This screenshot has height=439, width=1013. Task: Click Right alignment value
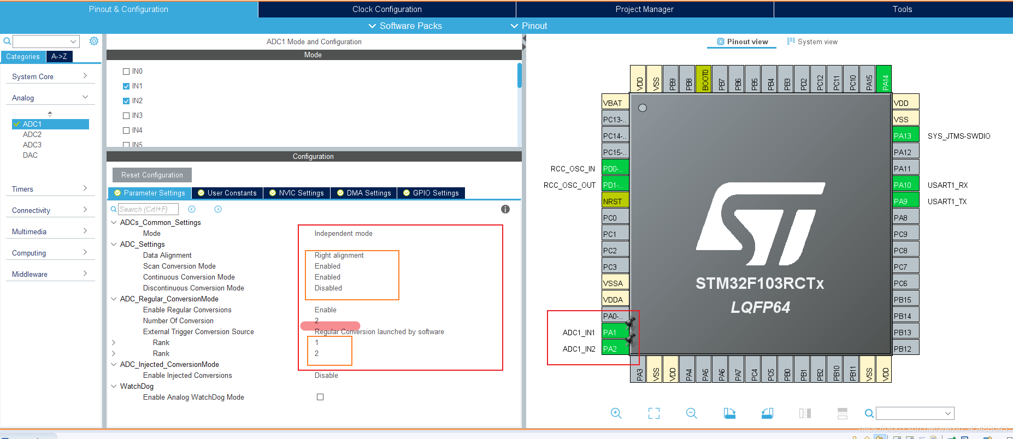pos(339,255)
